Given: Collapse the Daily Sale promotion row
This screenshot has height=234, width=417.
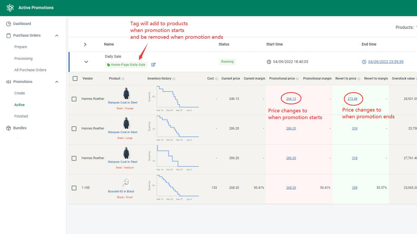Looking at the screenshot, I should 86,62.
